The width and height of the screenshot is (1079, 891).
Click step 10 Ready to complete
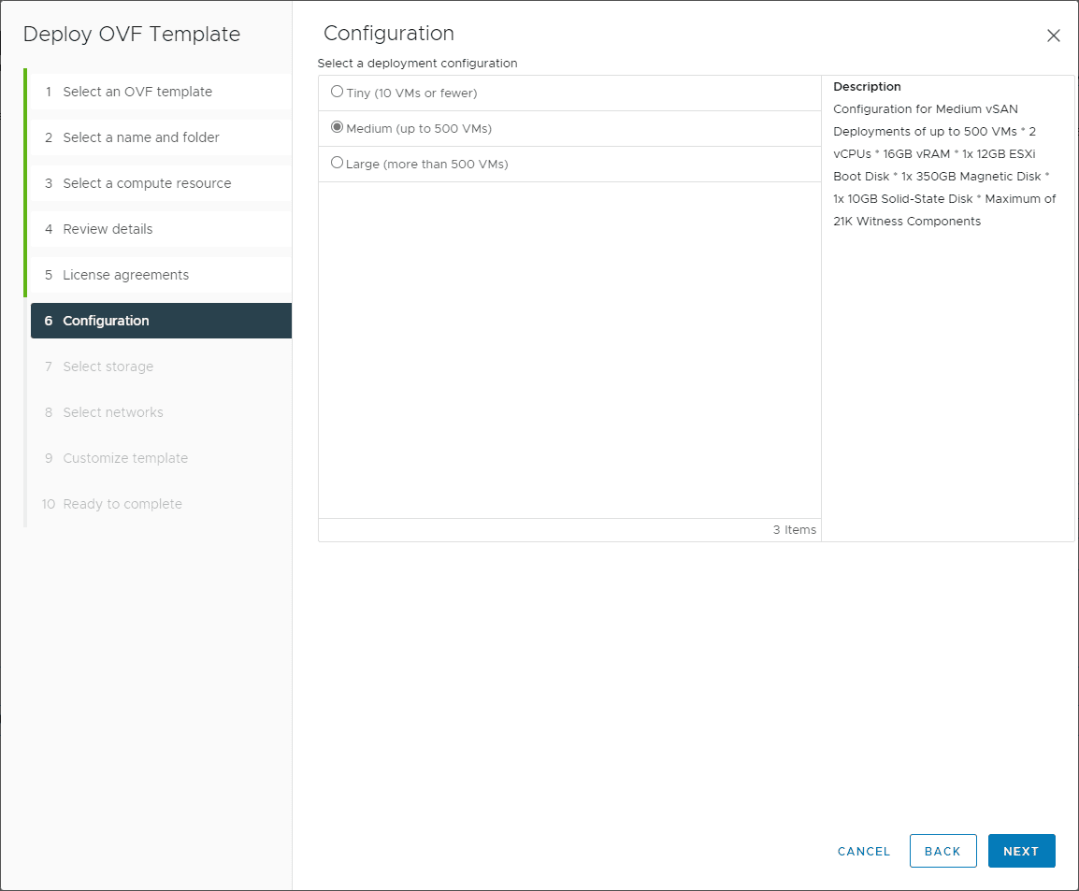click(x=122, y=504)
